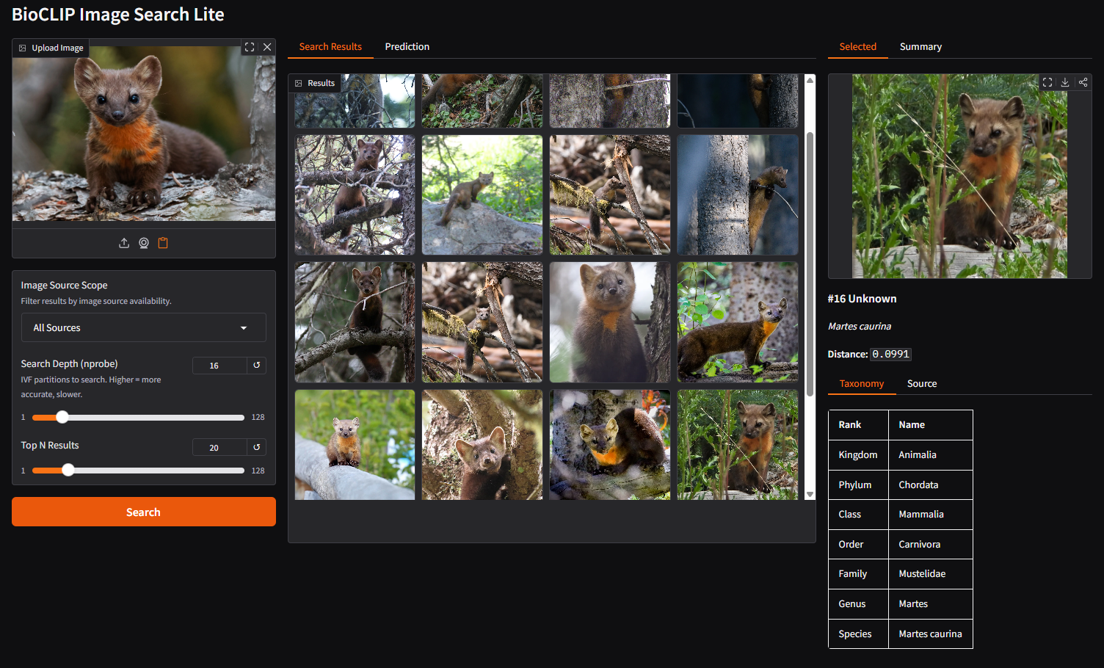This screenshot has height=668, width=1104.
Task: Switch to the Prediction tab
Action: (407, 46)
